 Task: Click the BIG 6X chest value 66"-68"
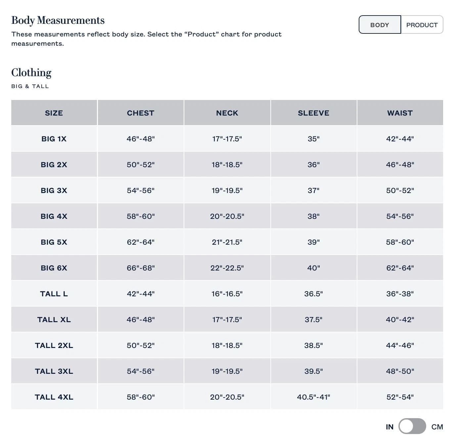141,268
